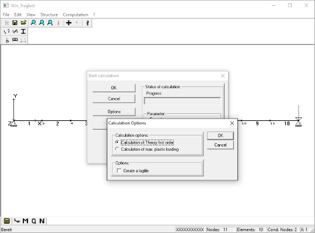Screen dimensions: 315x233
Task: Show the deflection curve icon
Action: (17, 221)
